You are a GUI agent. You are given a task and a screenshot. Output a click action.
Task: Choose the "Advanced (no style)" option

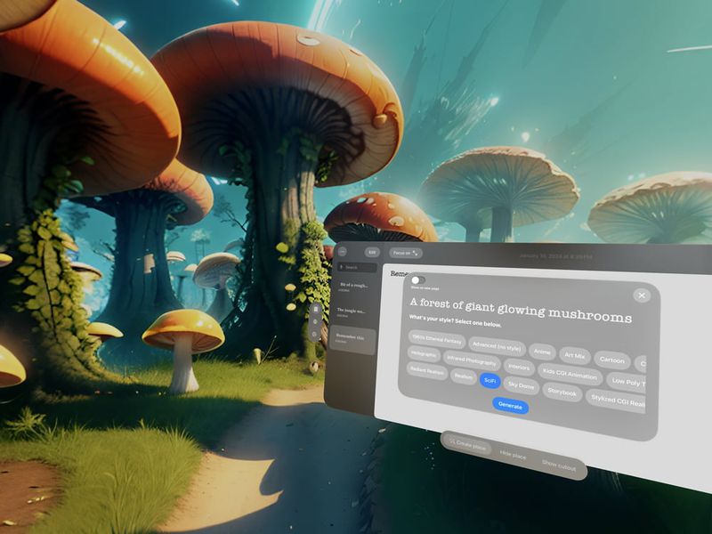tap(497, 346)
